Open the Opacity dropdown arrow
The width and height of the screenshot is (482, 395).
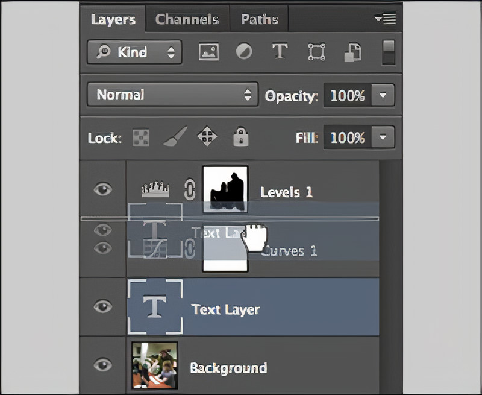pos(382,95)
